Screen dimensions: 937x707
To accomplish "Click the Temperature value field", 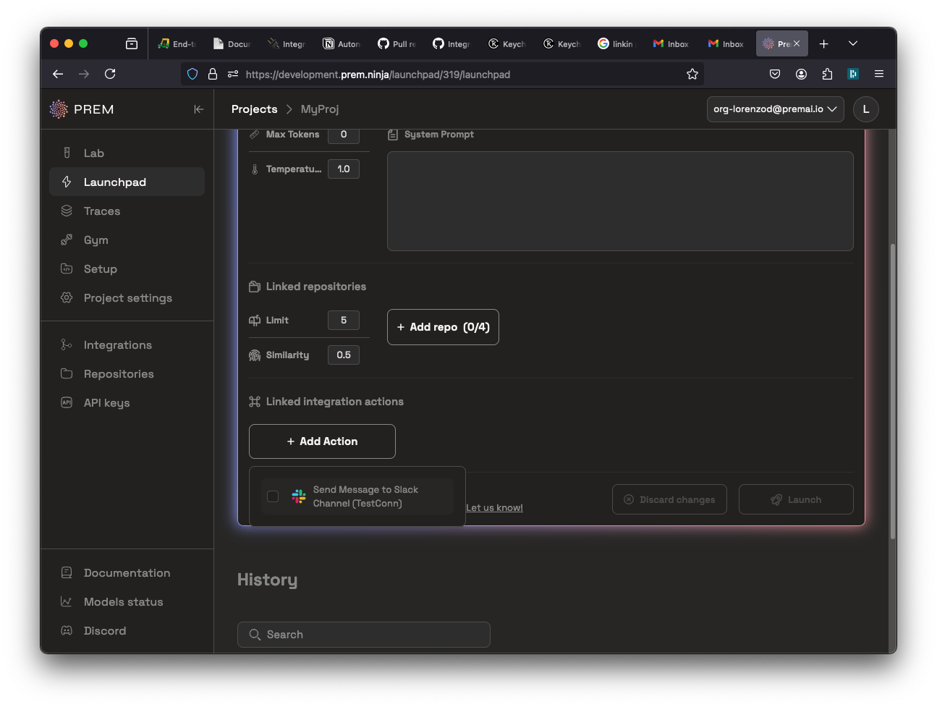I will (x=344, y=169).
